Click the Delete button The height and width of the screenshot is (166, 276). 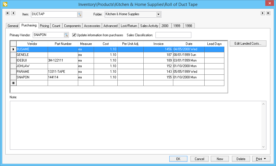241,159
